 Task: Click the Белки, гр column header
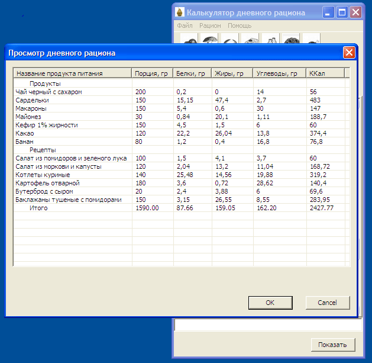pos(192,73)
